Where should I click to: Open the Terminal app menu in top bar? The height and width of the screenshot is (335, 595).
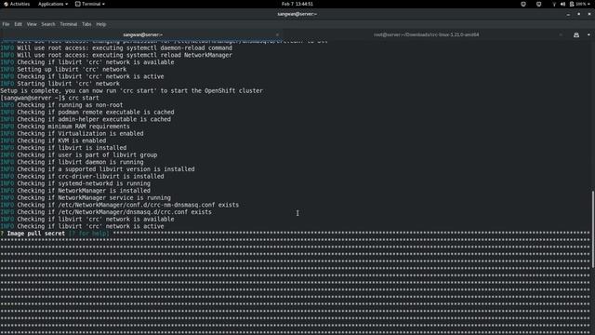pos(90,4)
